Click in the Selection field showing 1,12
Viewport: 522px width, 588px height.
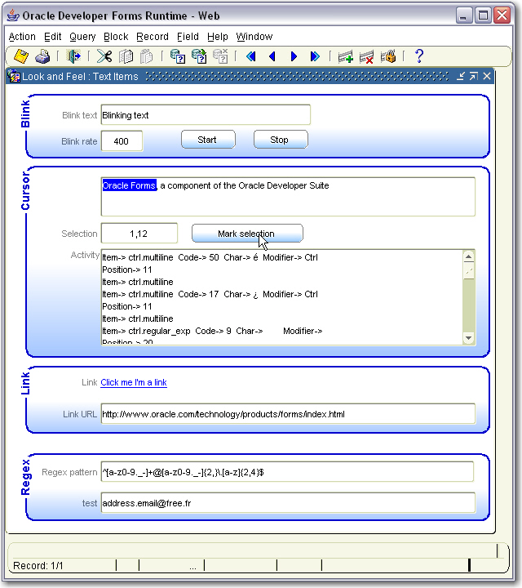click(x=139, y=234)
